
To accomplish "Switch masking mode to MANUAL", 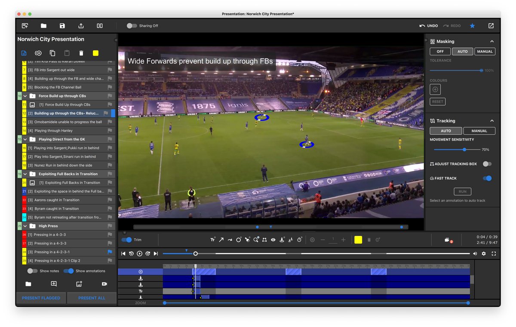I will coord(485,52).
